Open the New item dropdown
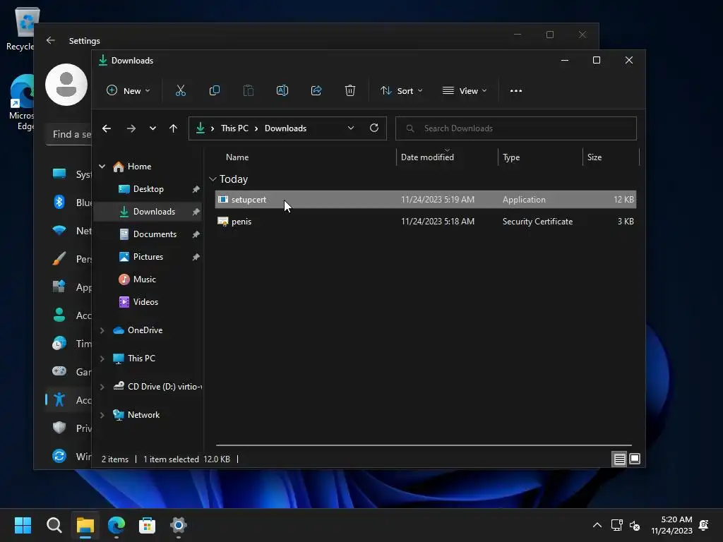The image size is (723, 542). (x=129, y=91)
